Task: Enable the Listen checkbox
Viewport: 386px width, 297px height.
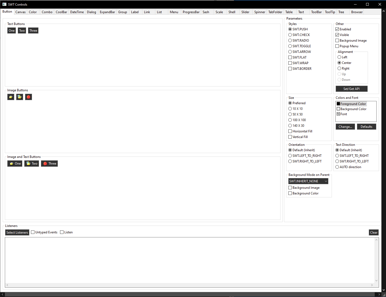Action: [x=66, y=232]
